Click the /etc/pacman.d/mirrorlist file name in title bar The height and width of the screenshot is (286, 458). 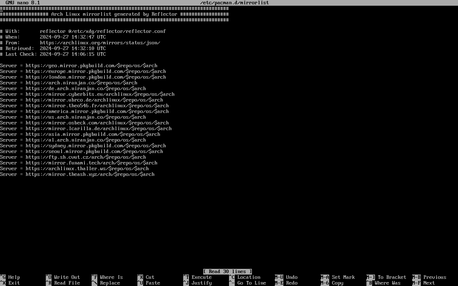[234, 3]
